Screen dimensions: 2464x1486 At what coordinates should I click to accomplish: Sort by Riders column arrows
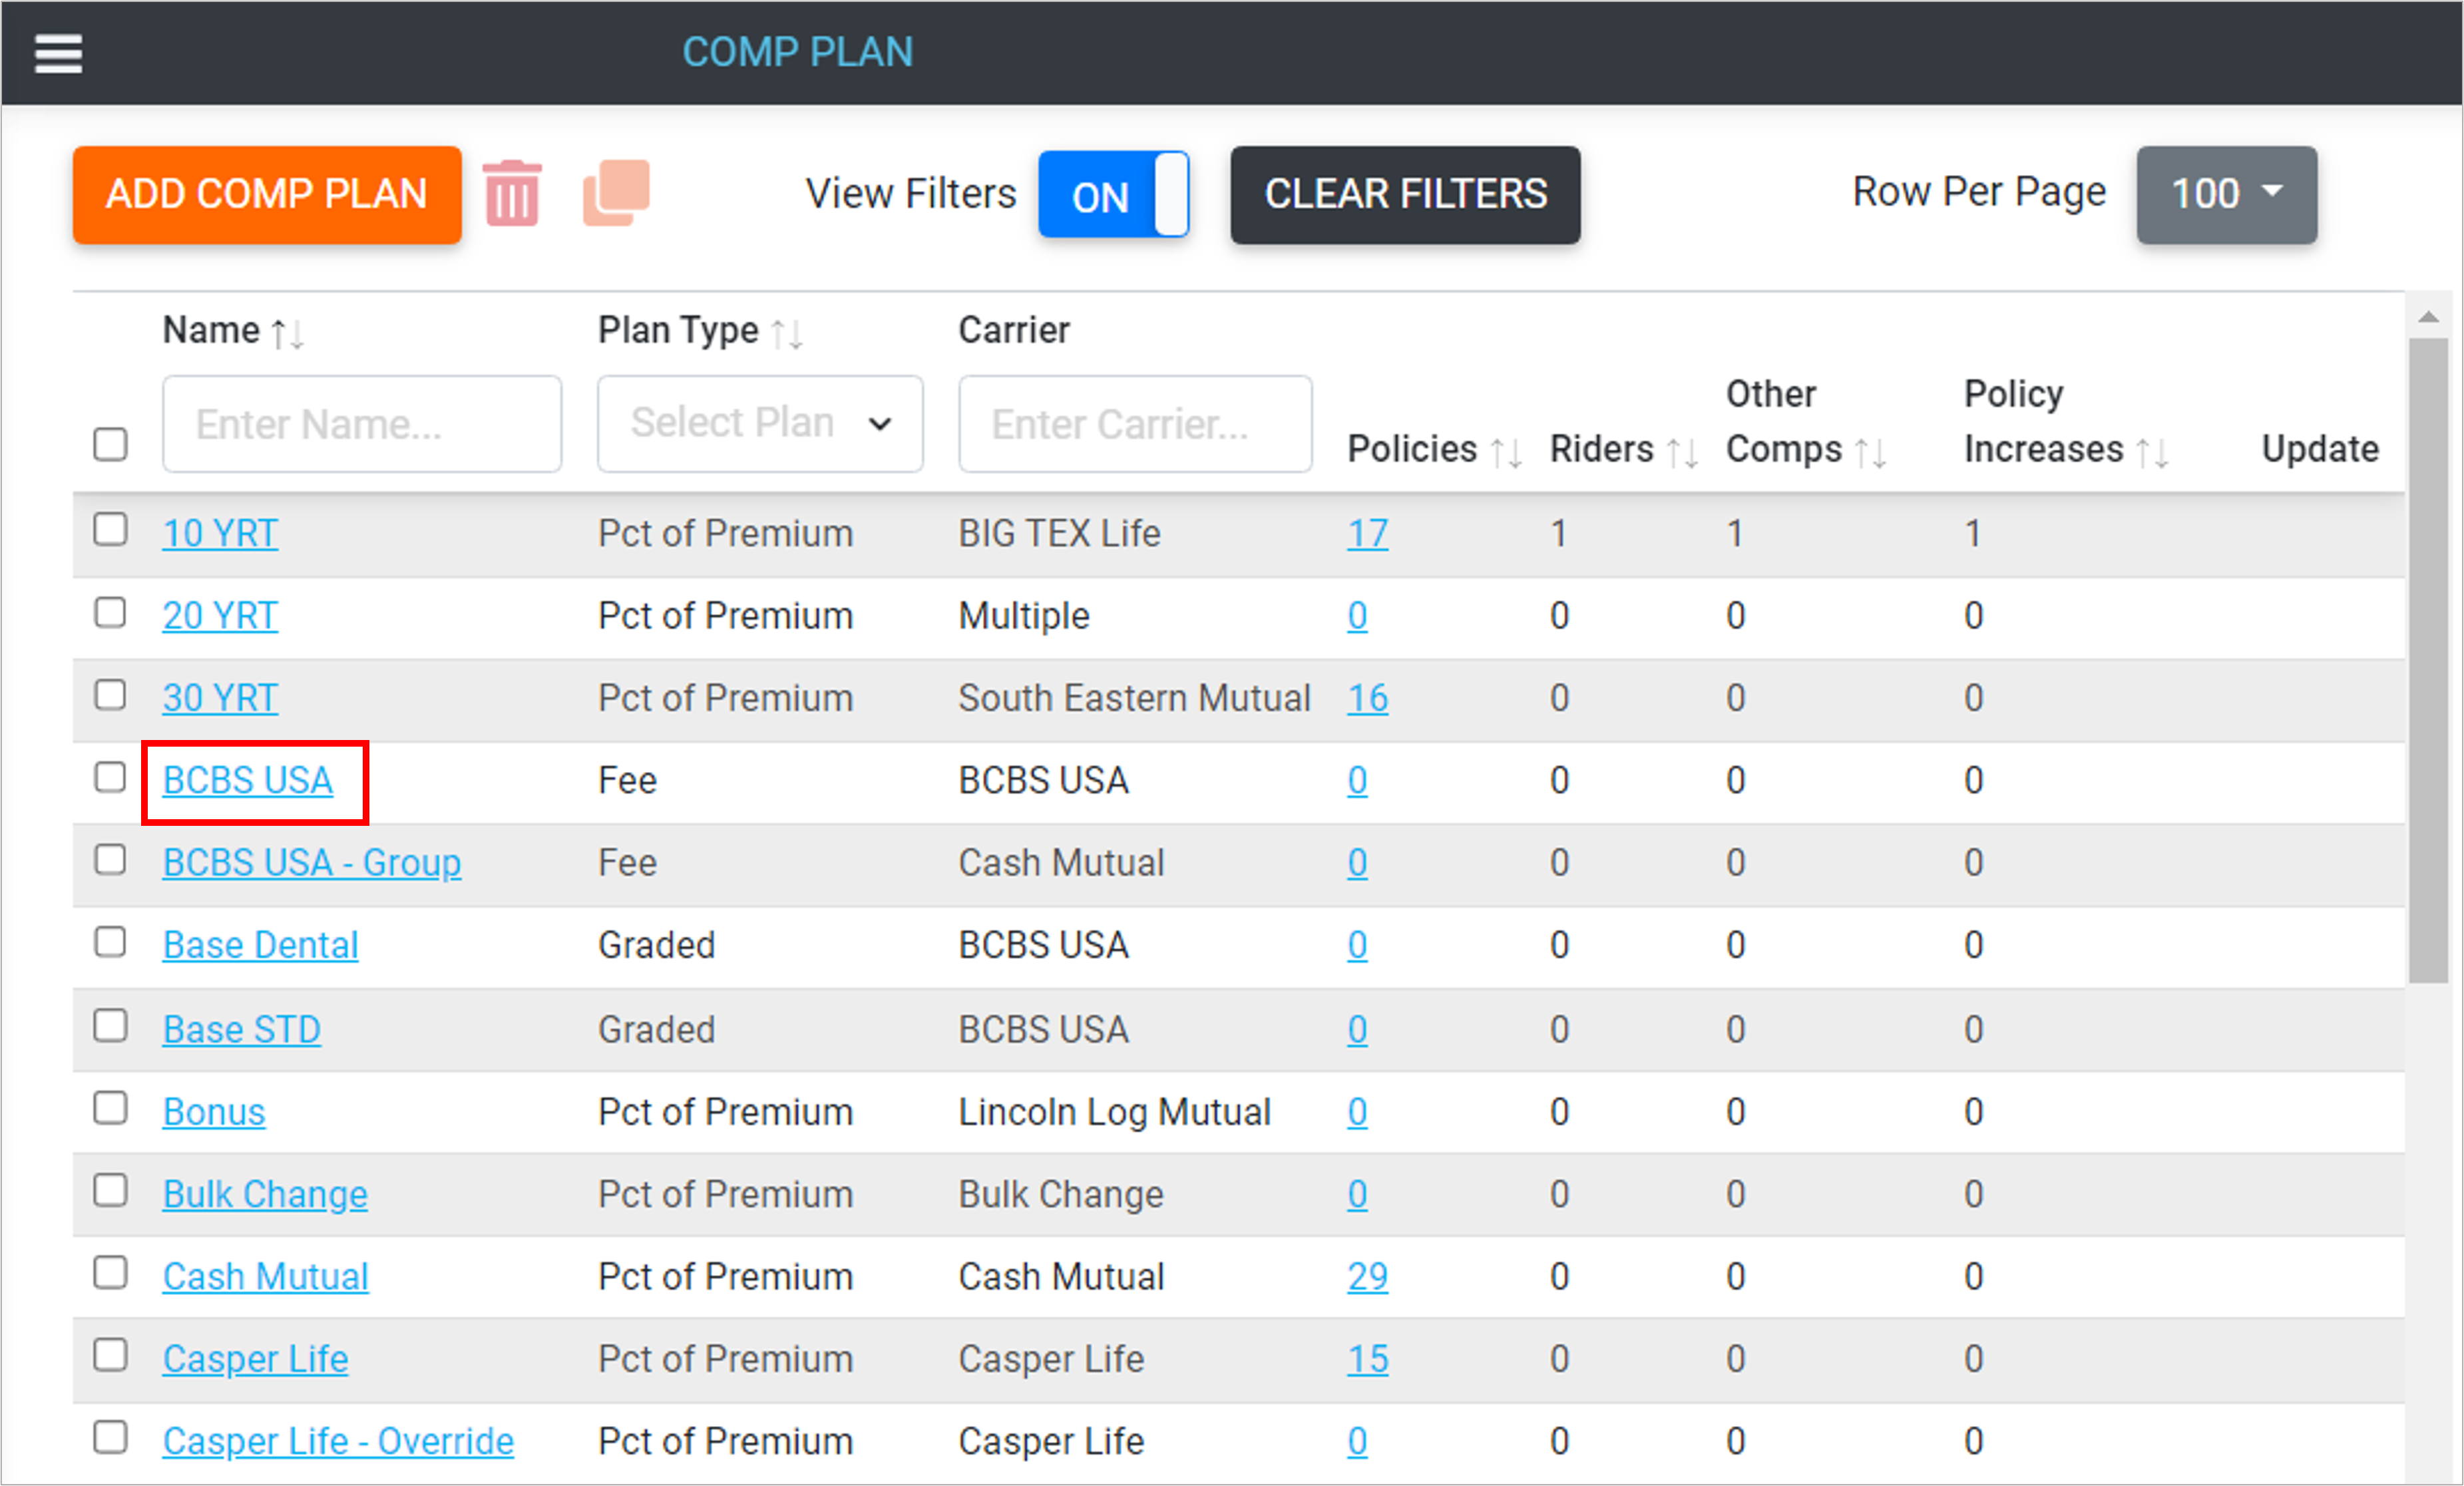click(x=1682, y=452)
